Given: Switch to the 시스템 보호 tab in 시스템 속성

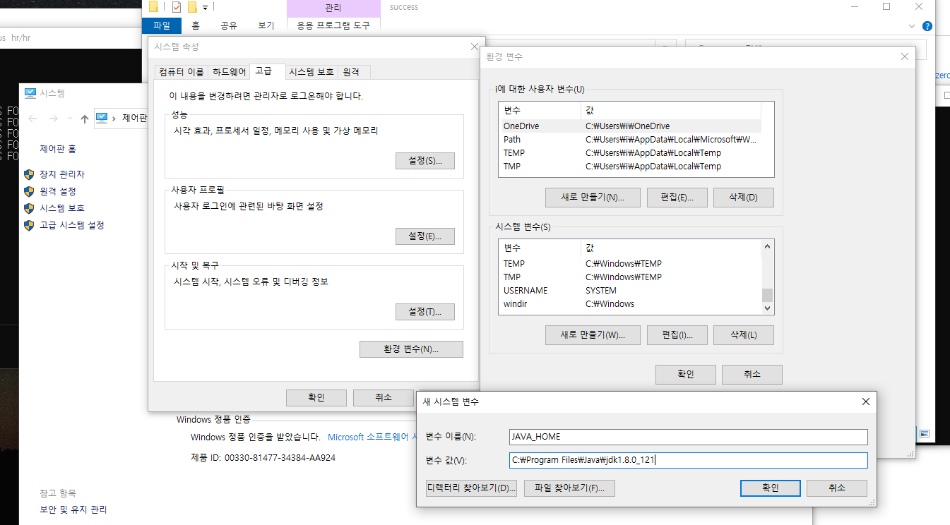Looking at the screenshot, I should click(x=311, y=72).
